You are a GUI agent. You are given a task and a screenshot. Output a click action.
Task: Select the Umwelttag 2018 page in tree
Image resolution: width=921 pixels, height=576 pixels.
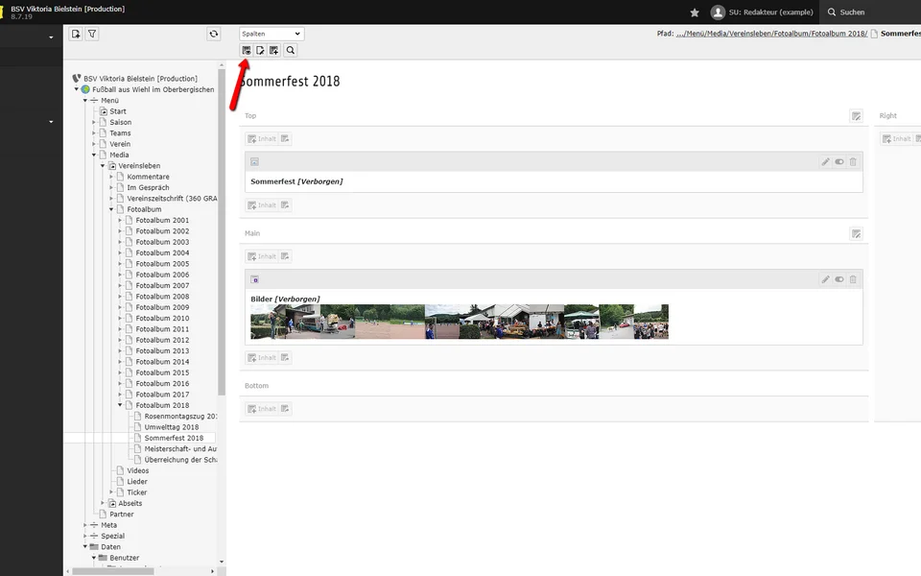click(x=171, y=427)
